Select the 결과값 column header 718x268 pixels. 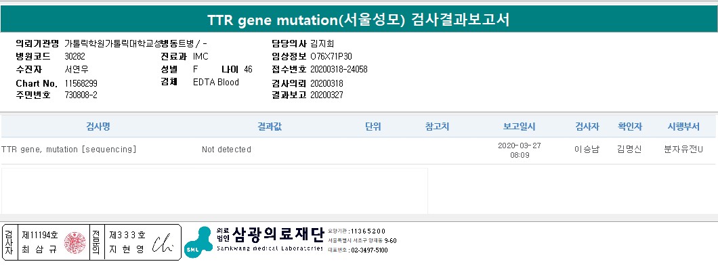pos(270,127)
